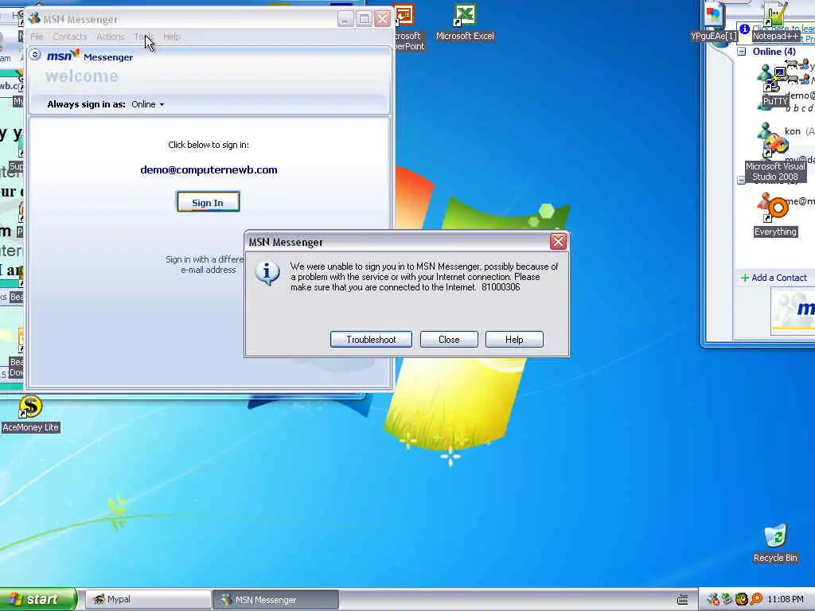Close the MSN Messenger error dialog with X

tap(558, 242)
